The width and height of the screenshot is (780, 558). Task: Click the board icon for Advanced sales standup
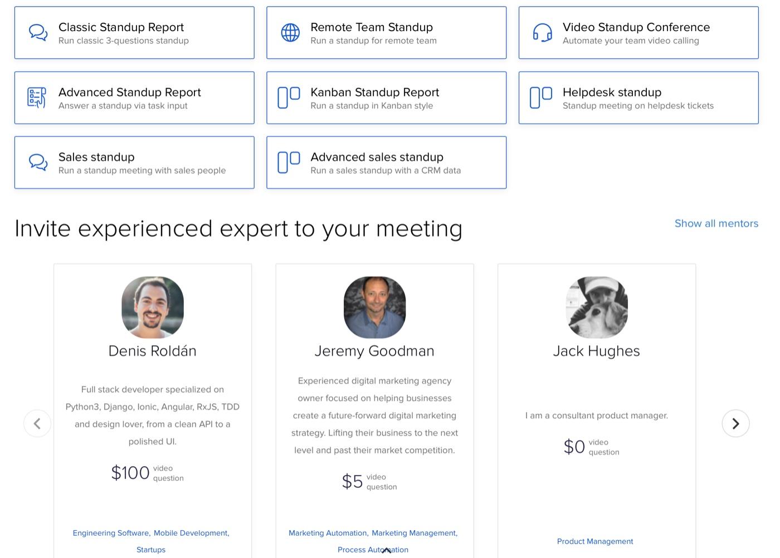289,163
